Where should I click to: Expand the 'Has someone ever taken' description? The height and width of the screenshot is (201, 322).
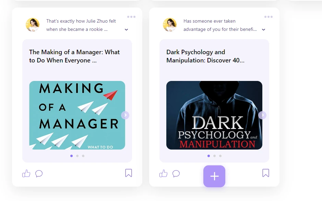pyautogui.click(x=263, y=29)
